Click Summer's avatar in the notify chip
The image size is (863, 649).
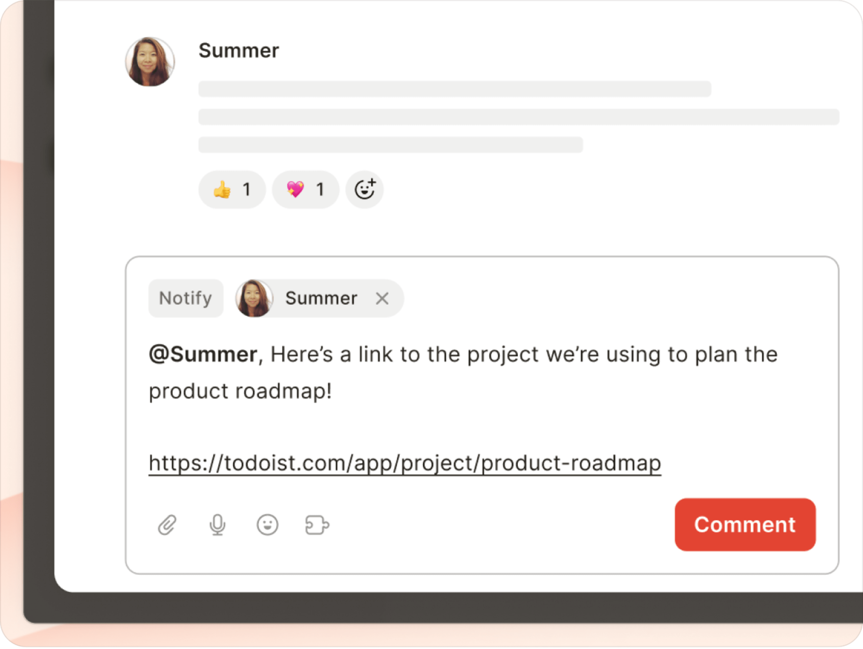pyautogui.click(x=256, y=299)
